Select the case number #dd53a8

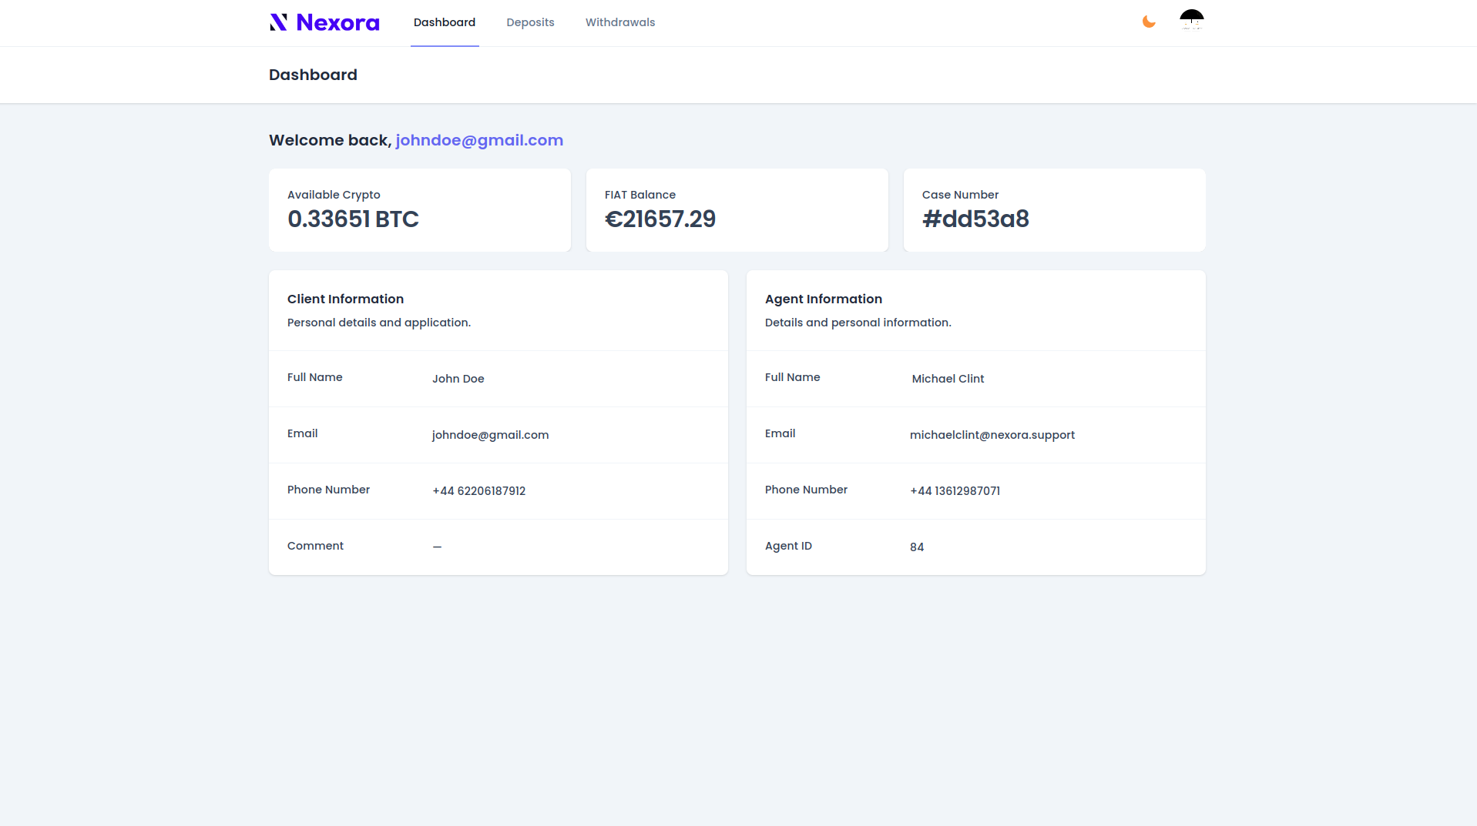point(975,219)
